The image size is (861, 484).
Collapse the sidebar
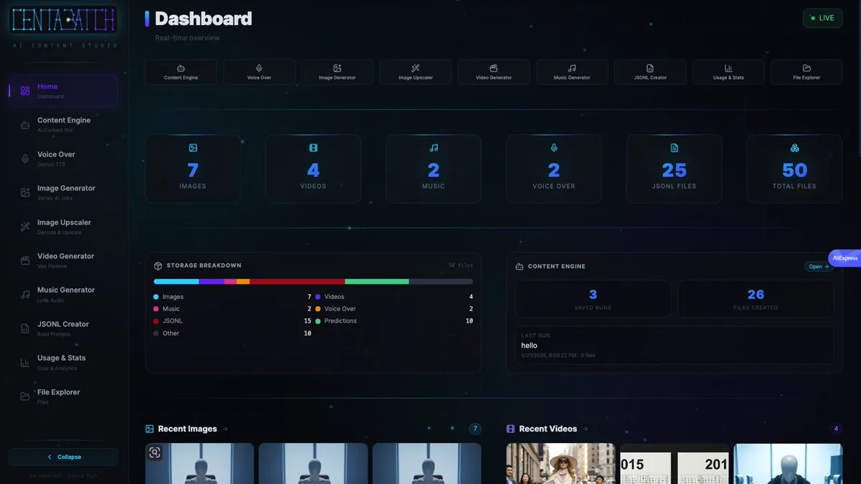click(63, 457)
